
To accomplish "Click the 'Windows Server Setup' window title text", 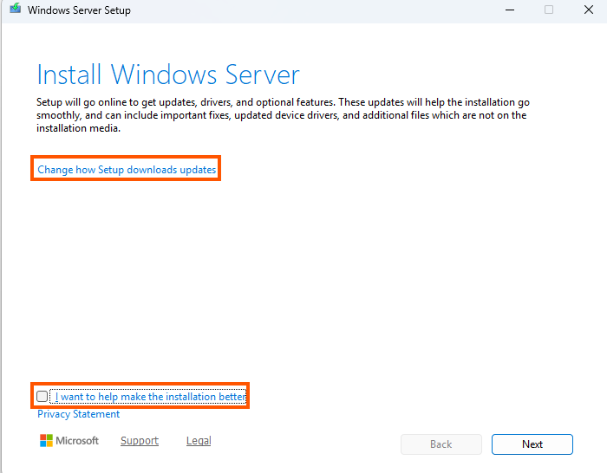I will [79, 10].
